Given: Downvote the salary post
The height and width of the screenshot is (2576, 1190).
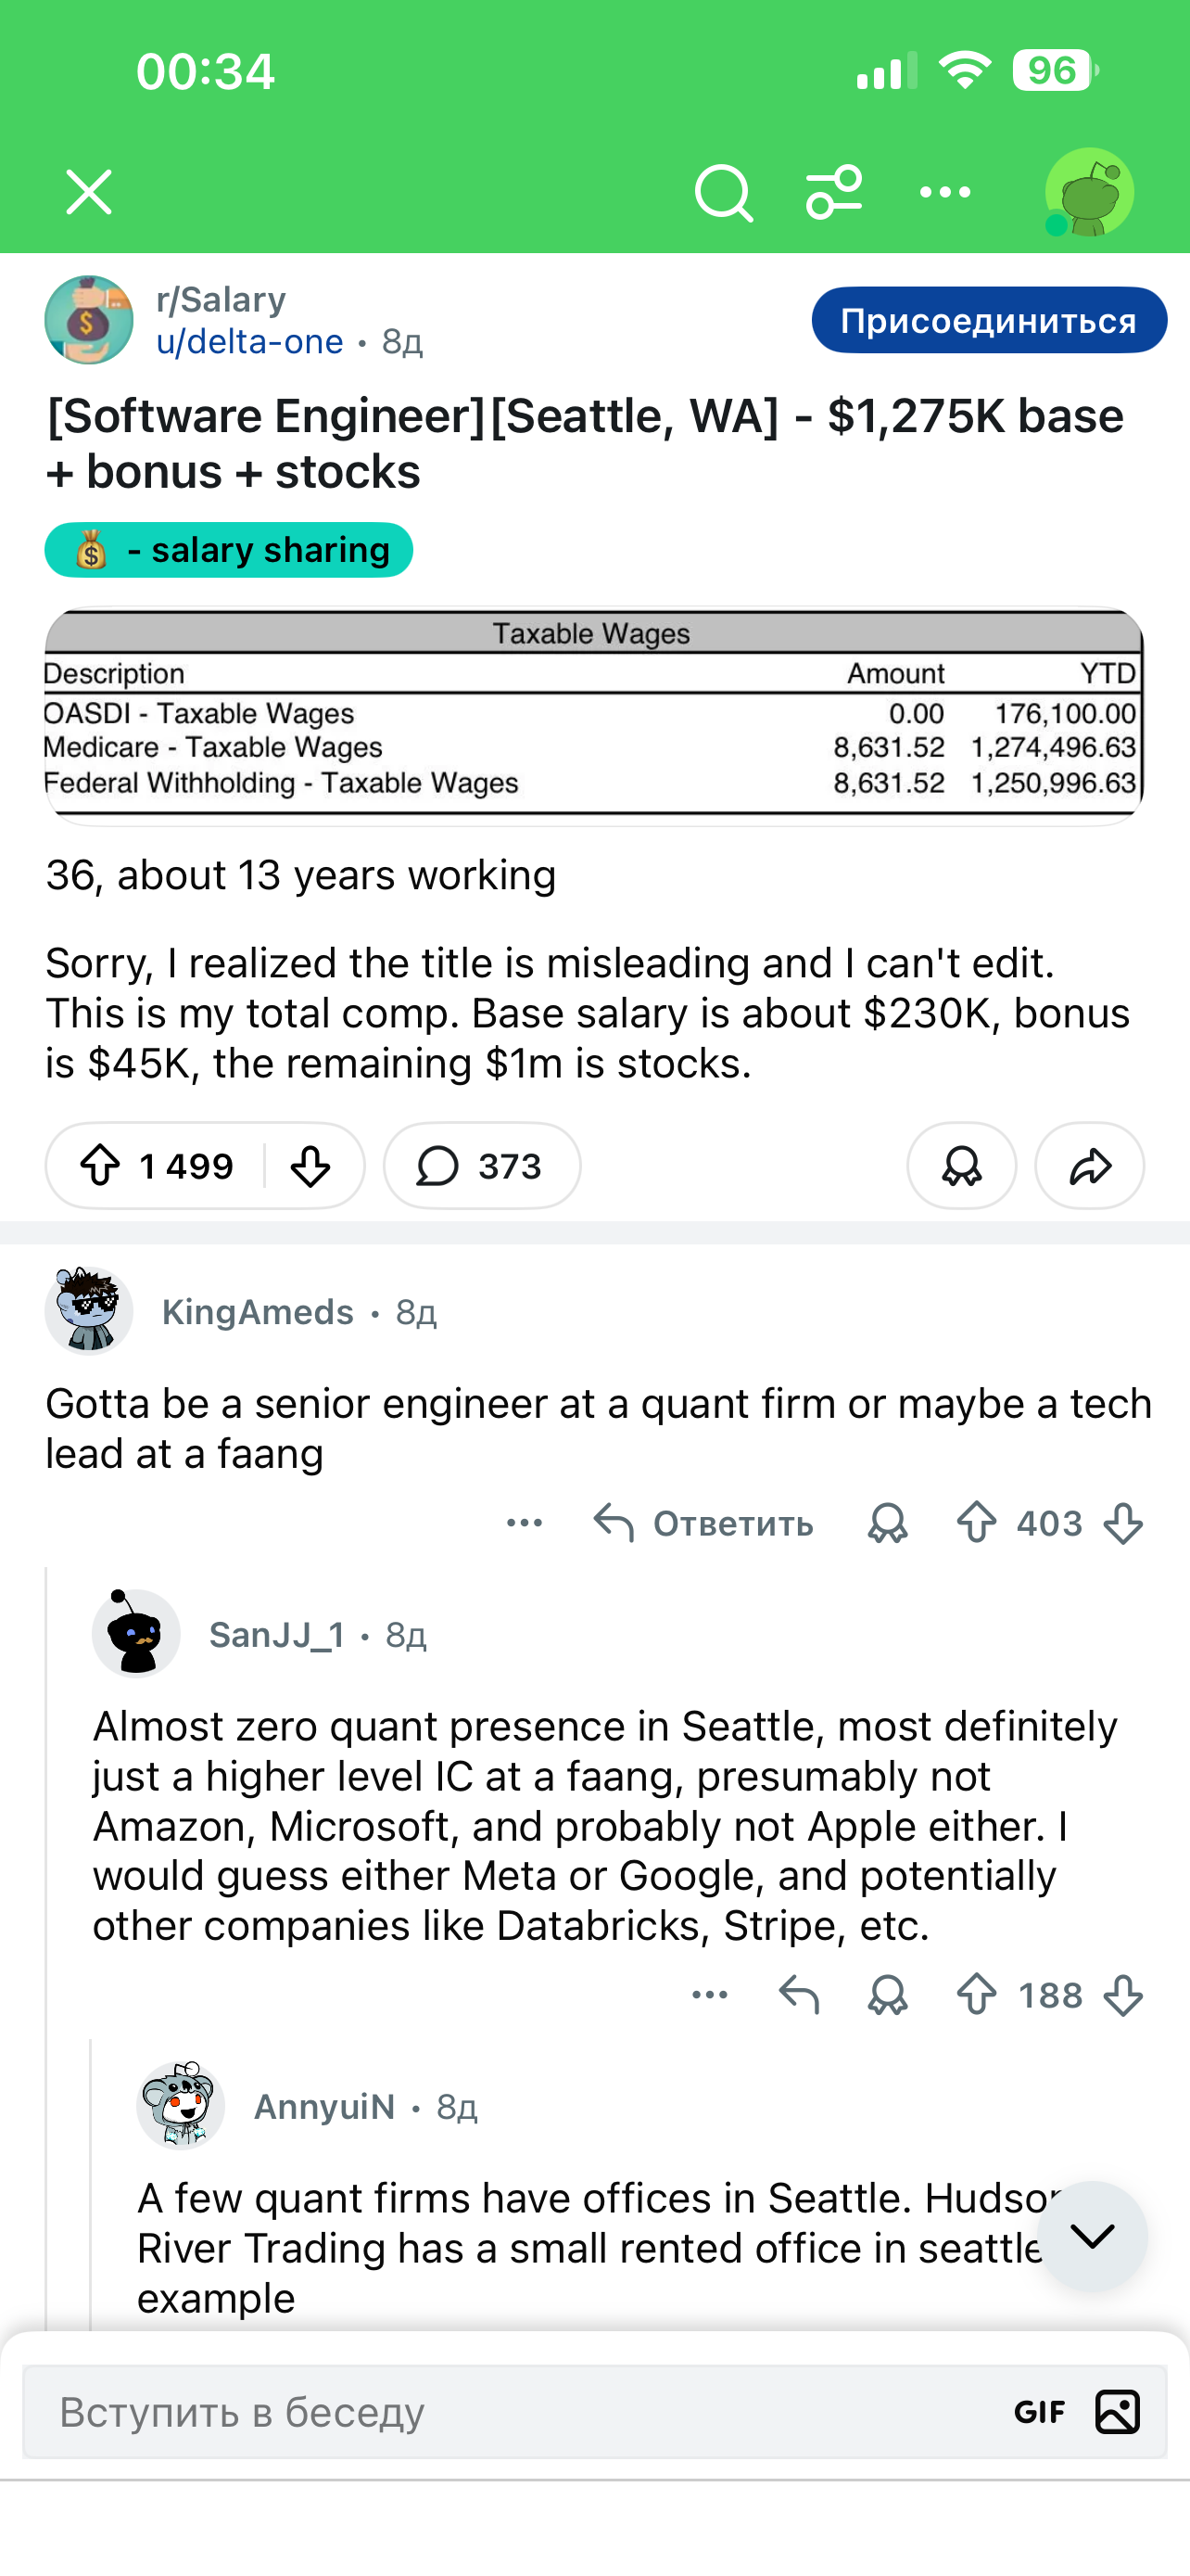Looking at the screenshot, I should [x=310, y=1166].
